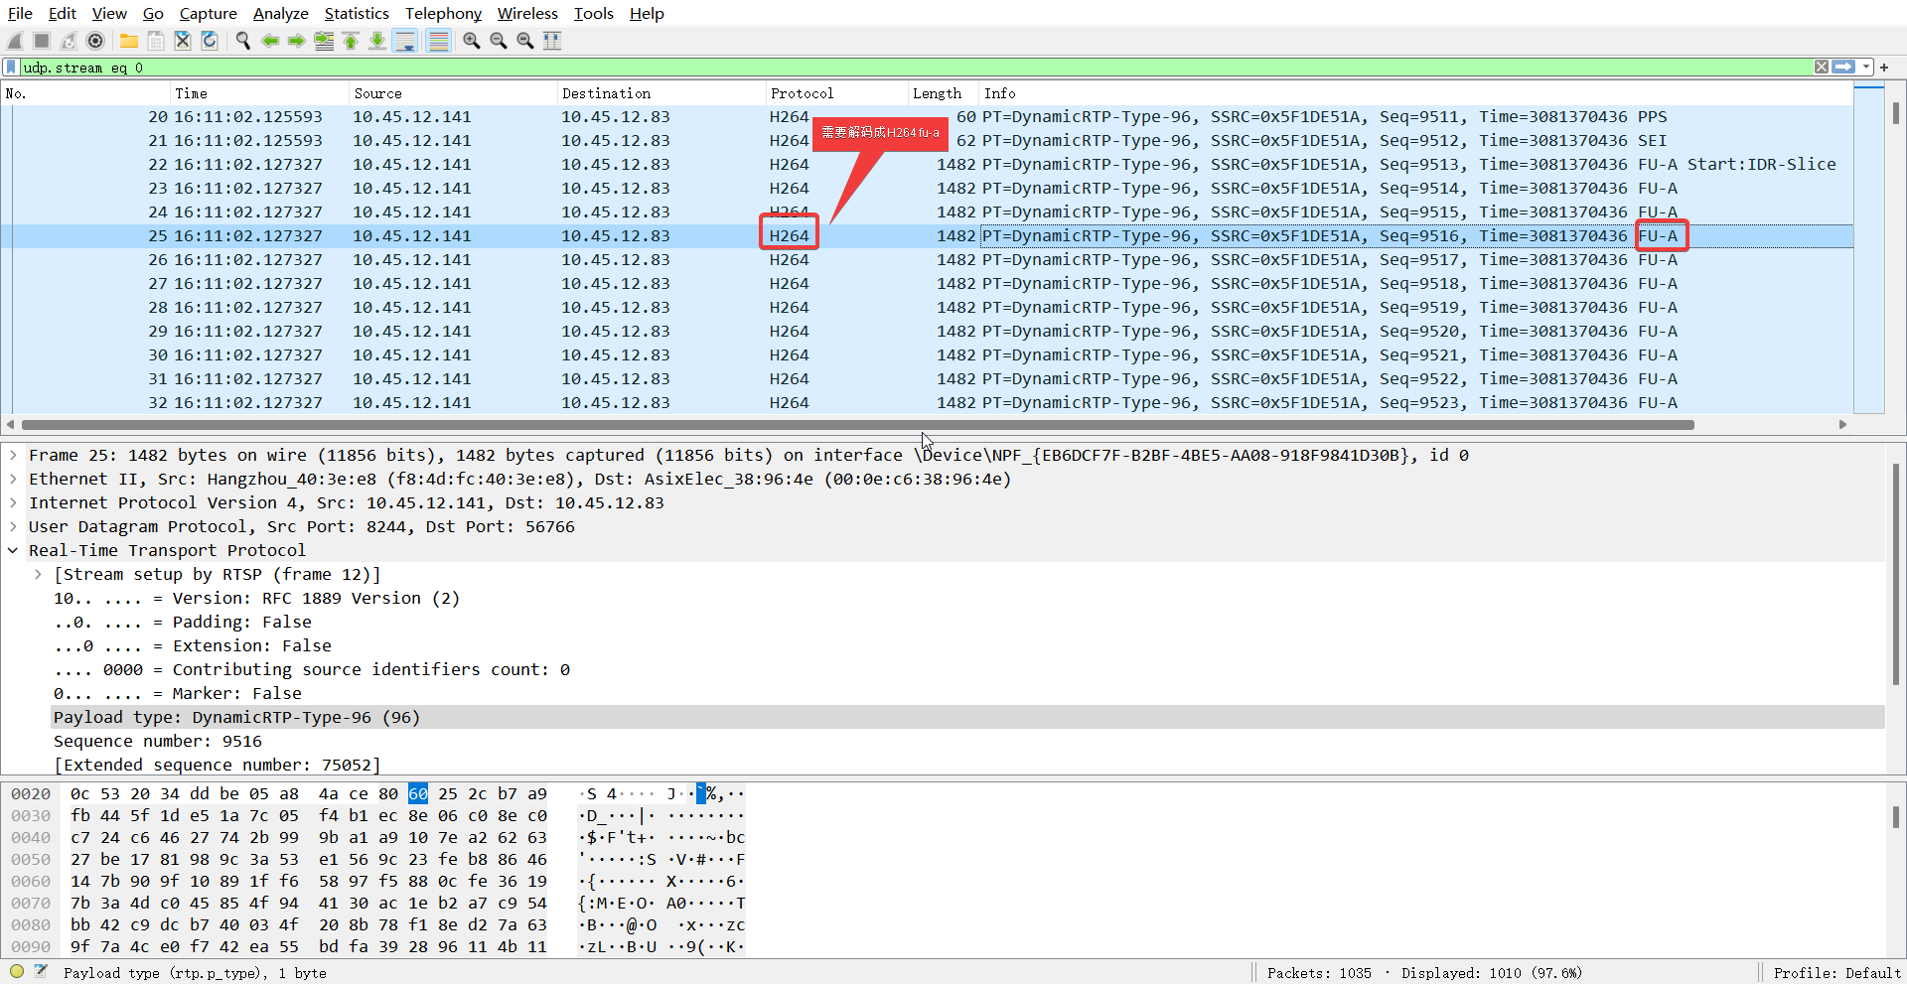Open the Help menu
1907x984 pixels.
[647, 13]
